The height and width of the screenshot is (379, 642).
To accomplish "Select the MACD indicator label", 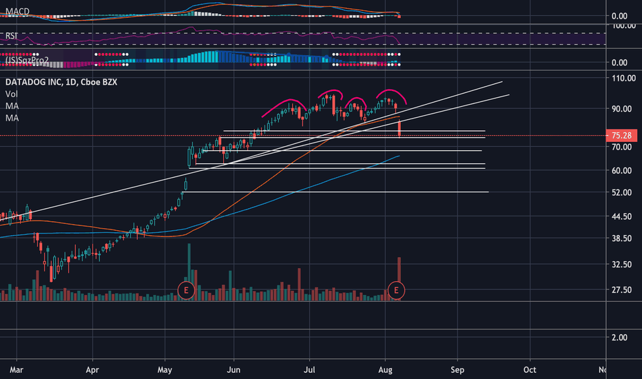I will coord(18,12).
